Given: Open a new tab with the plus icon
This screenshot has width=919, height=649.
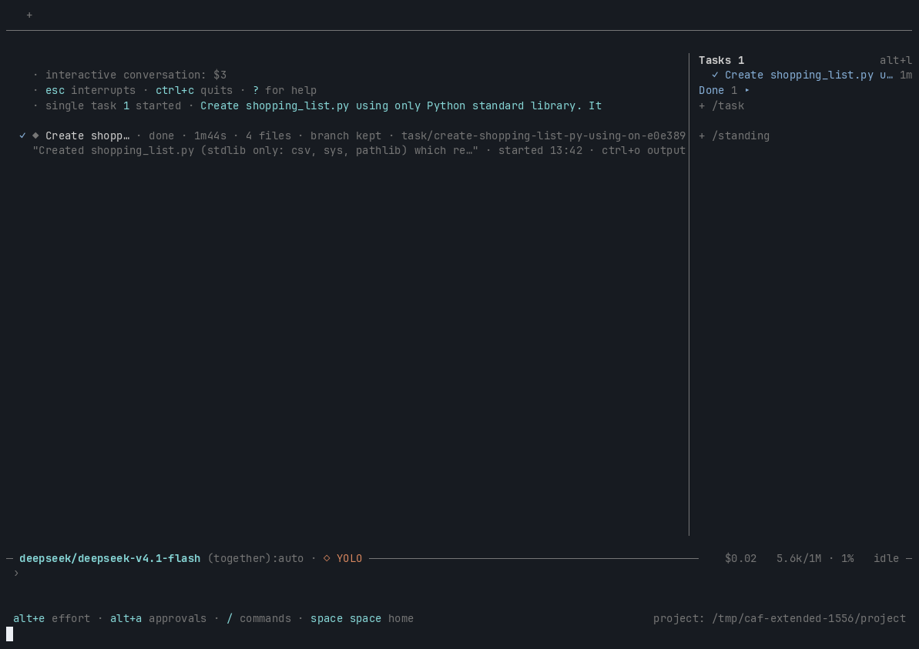Looking at the screenshot, I should tap(29, 15).
